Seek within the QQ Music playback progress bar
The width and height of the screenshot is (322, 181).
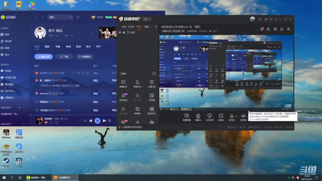pos(73,115)
